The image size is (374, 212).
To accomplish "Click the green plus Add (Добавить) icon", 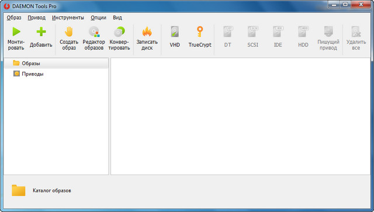I will point(41,32).
